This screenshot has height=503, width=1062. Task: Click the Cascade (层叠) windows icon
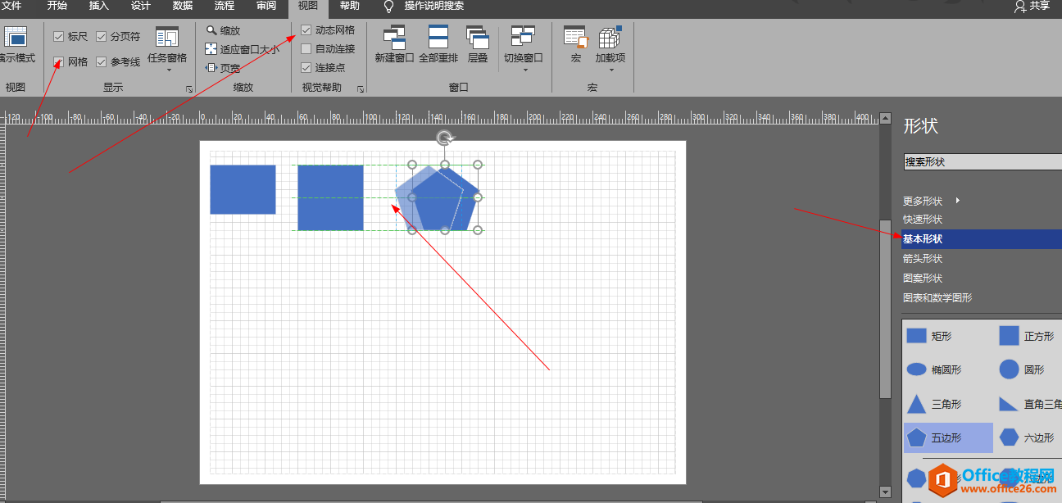point(477,38)
